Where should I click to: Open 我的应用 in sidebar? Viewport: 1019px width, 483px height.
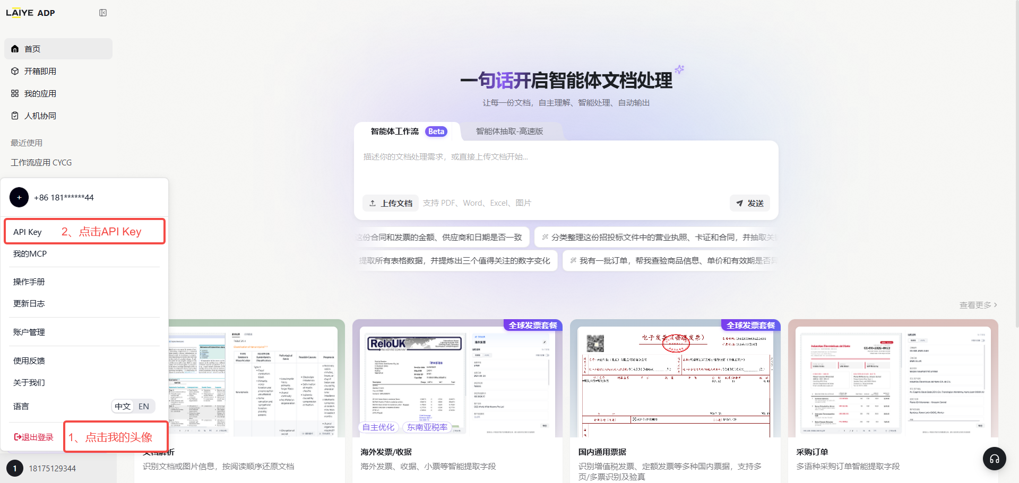click(x=58, y=93)
